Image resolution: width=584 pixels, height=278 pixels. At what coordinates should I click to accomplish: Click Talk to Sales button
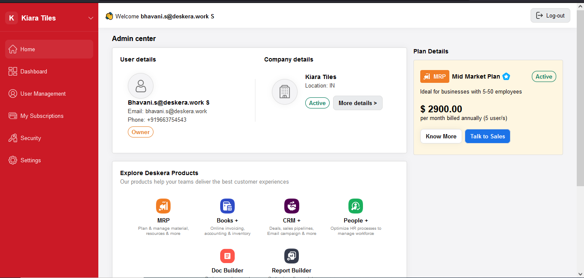(x=488, y=136)
